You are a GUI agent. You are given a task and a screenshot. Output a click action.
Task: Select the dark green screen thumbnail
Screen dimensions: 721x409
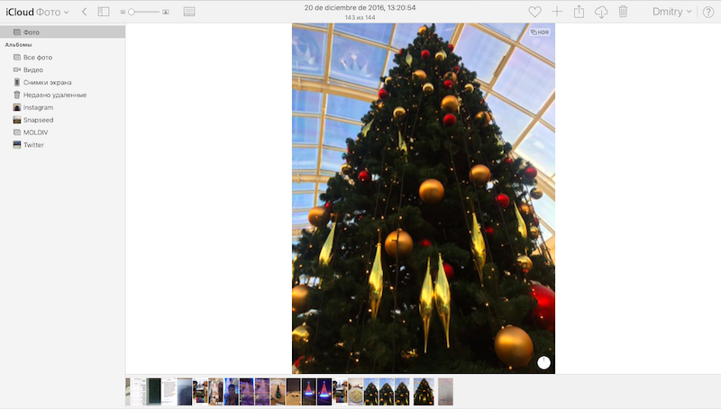click(154, 392)
